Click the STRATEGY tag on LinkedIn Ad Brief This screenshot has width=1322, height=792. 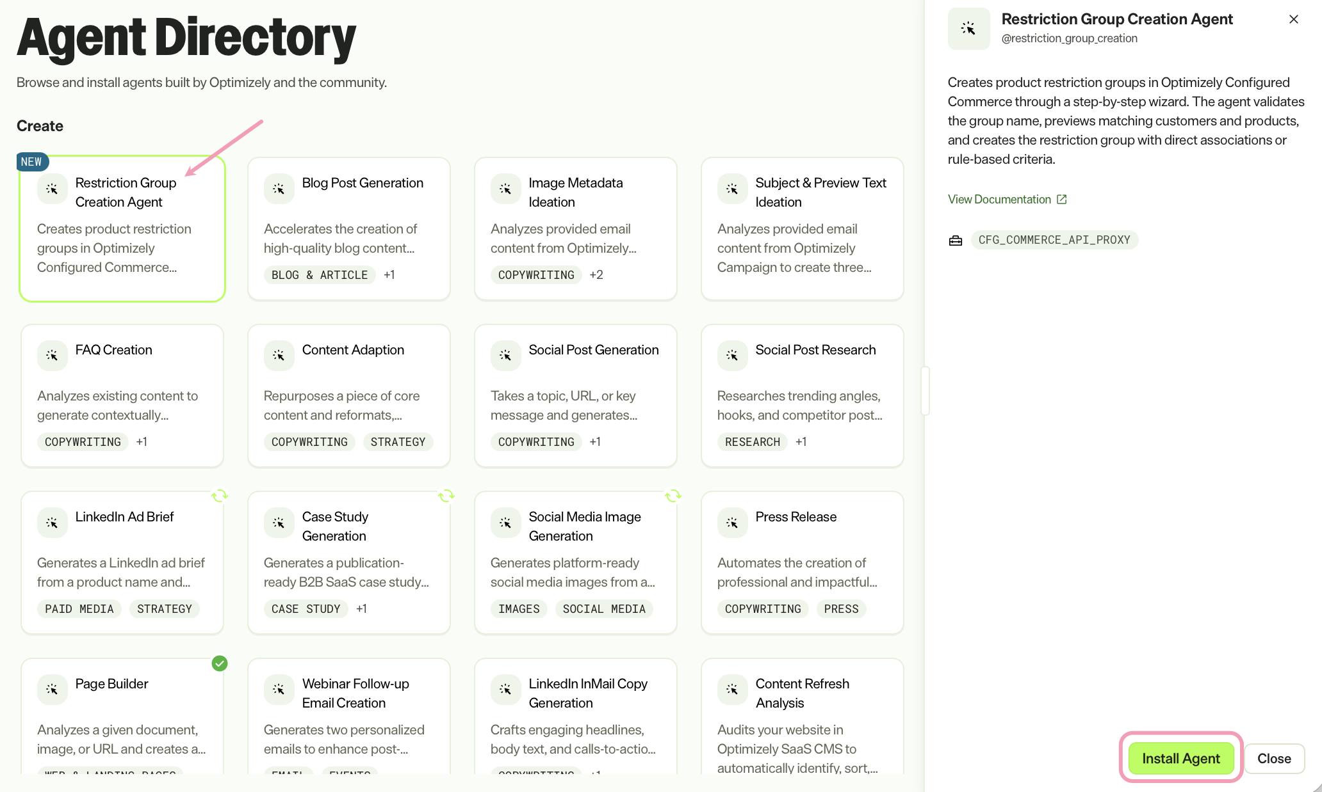click(165, 609)
